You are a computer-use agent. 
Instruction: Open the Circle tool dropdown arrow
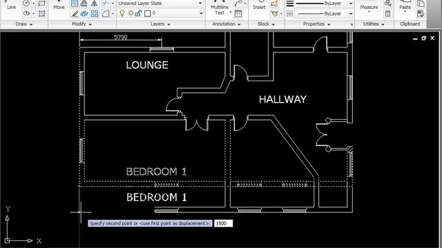click(33, 3)
